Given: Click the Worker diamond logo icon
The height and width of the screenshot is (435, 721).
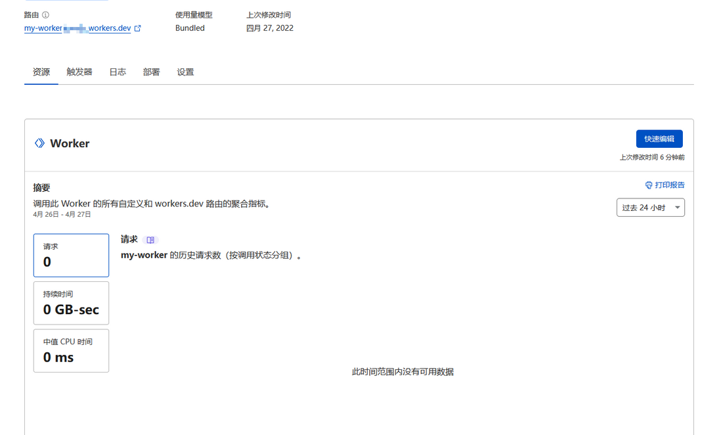Looking at the screenshot, I should click(39, 143).
